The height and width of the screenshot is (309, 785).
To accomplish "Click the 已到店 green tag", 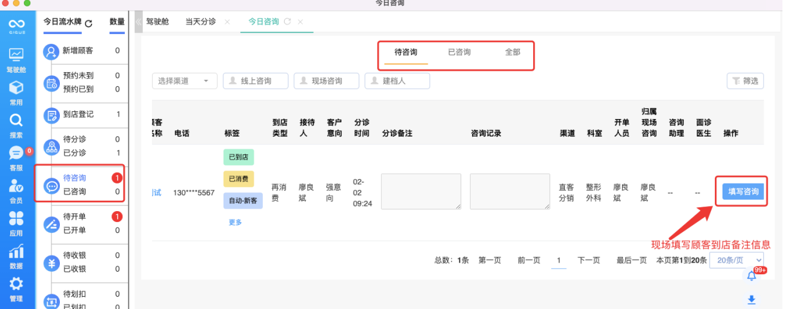I will pyautogui.click(x=240, y=156).
